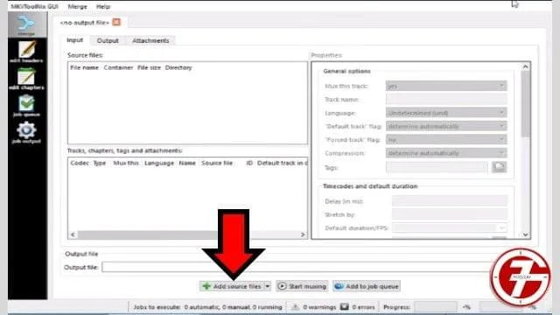
Task: Open the Merge menu
Action: pyautogui.click(x=77, y=6)
